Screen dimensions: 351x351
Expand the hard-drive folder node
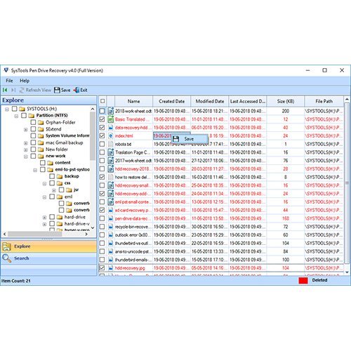[44, 218]
